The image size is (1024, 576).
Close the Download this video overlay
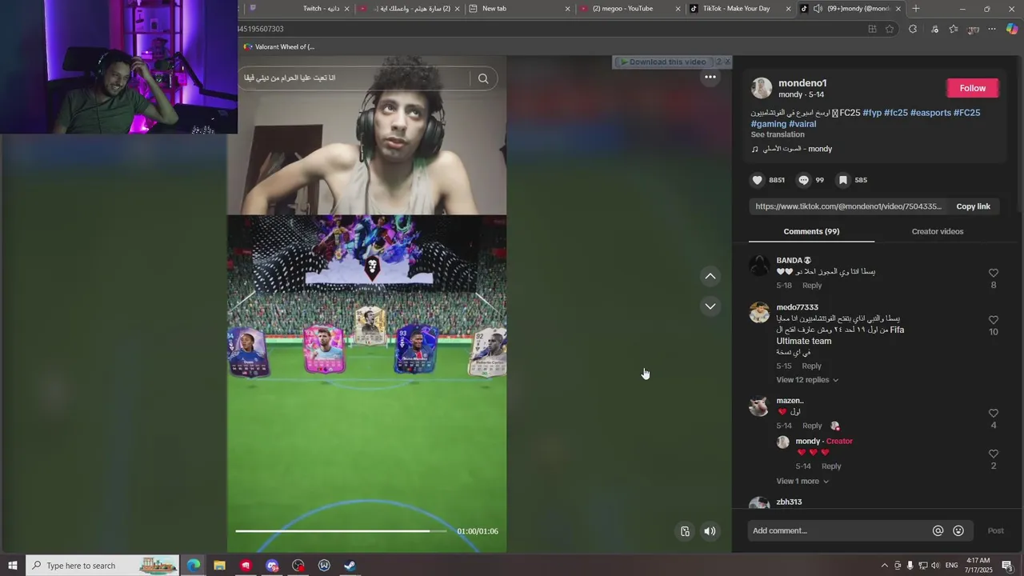click(726, 62)
